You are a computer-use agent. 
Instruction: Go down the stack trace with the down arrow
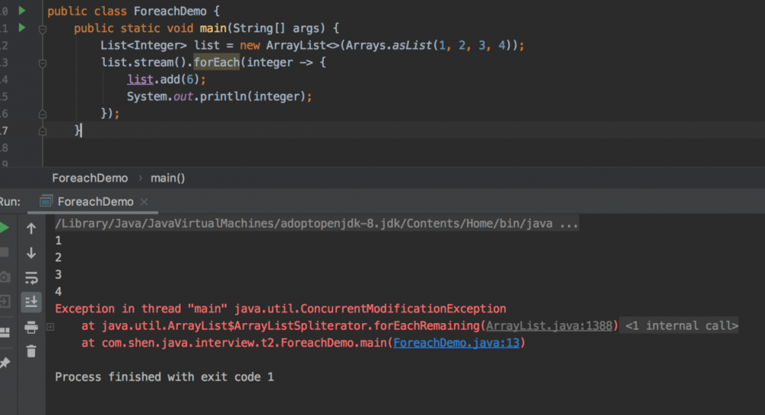(31, 253)
